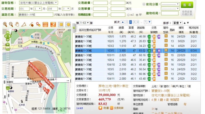This screenshot has height=114, width=205.
Task: Click the green land icon in 105/5 row
Action: click(x=149, y=37)
